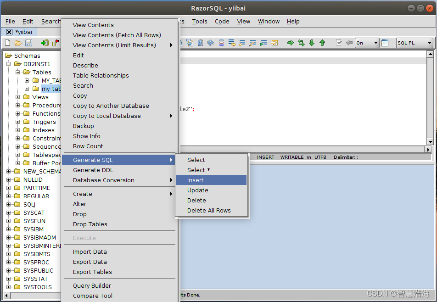The width and height of the screenshot is (437, 302).
Task: Select Row Count from the context menu
Action: click(x=87, y=146)
